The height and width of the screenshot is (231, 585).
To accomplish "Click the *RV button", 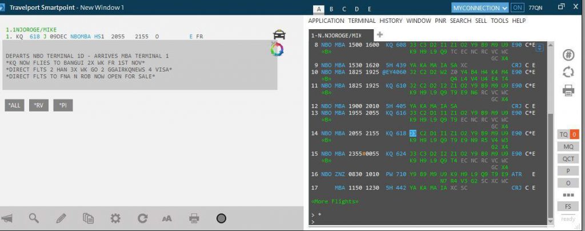I will point(39,105).
